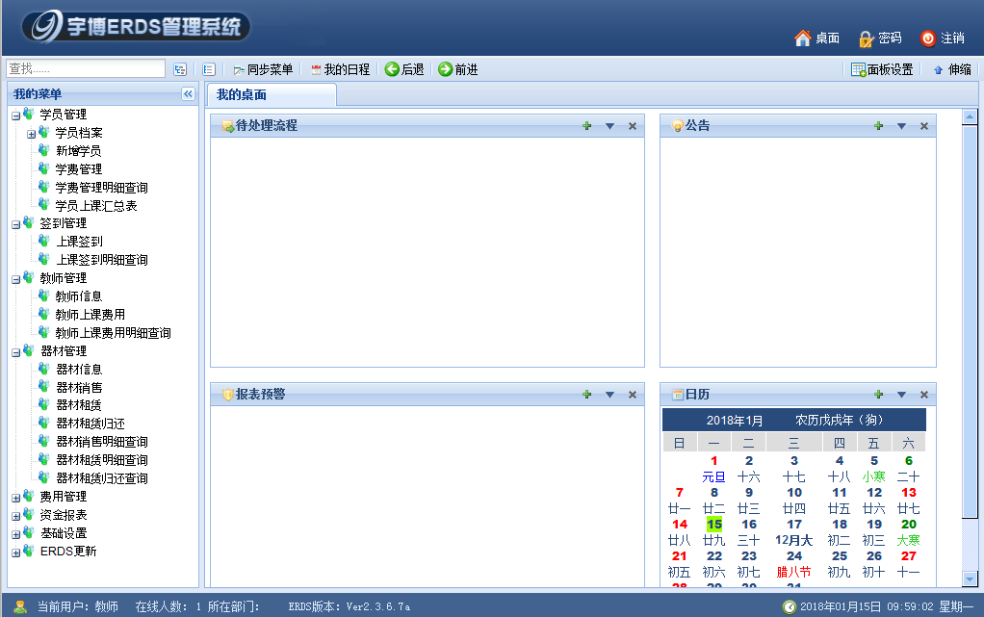This screenshot has height=617, width=984.
Task: Open 器材销售明细查询 menu item
Action: click(x=102, y=442)
